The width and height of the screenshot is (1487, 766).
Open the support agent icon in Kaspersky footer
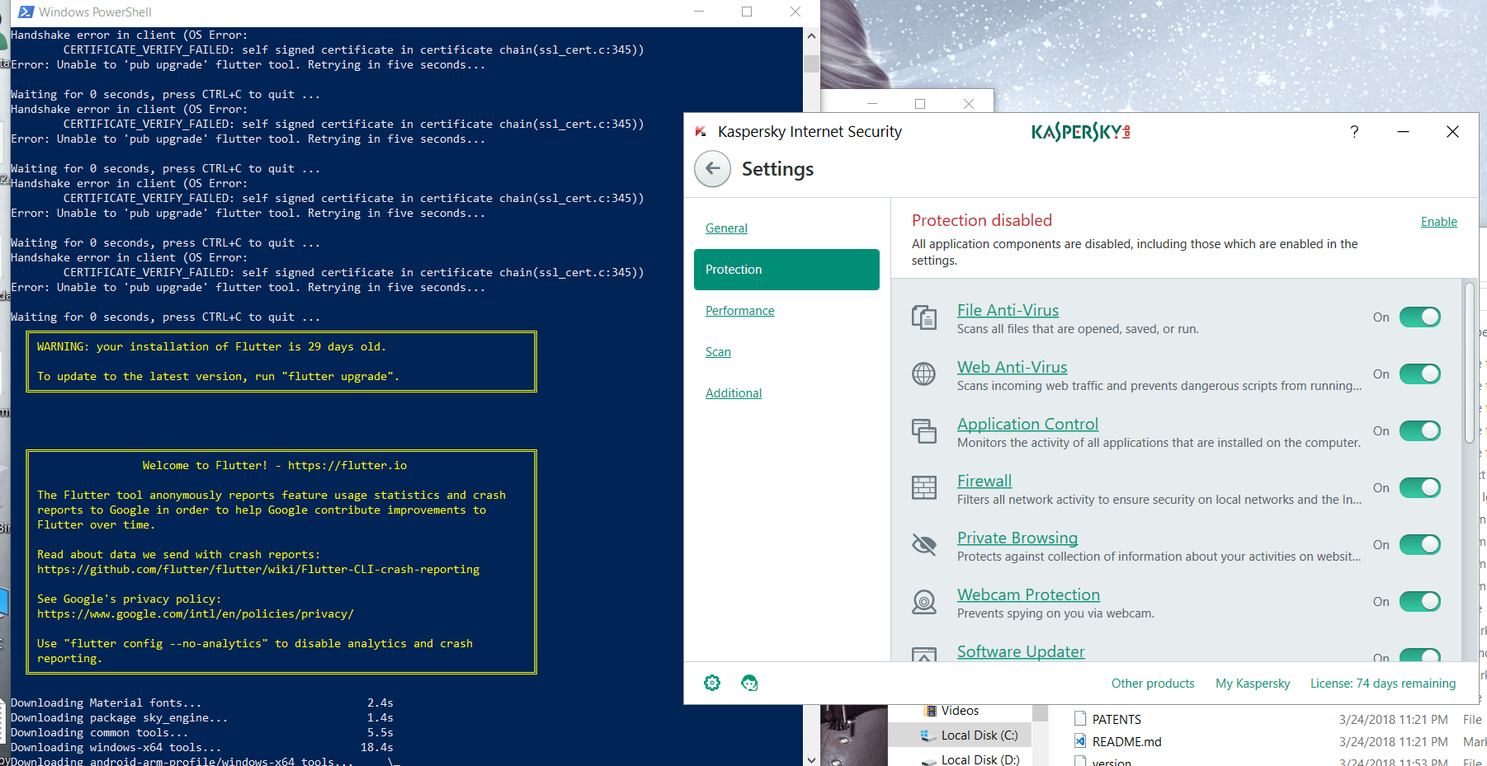point(749,683)
